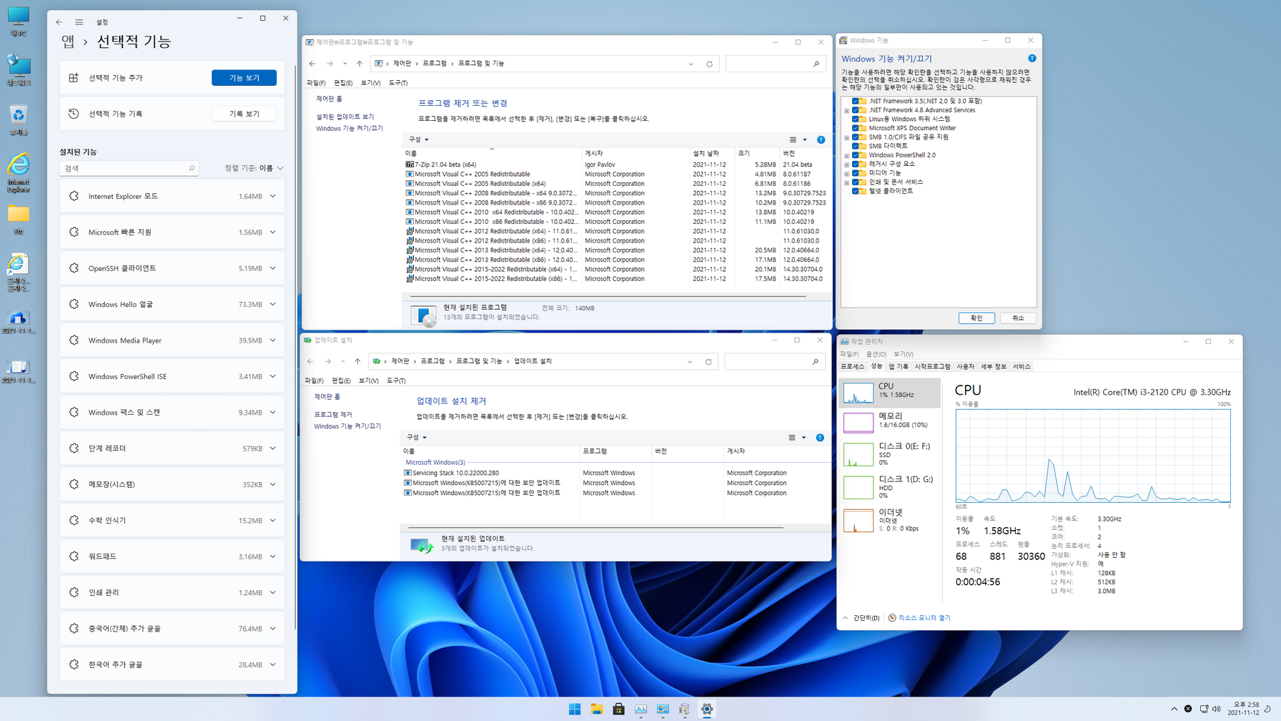This screenshot has height=721, width=1281.
Task: Expand 인쇄 및 문서 서비스 tree node
Action: [847, 182]
